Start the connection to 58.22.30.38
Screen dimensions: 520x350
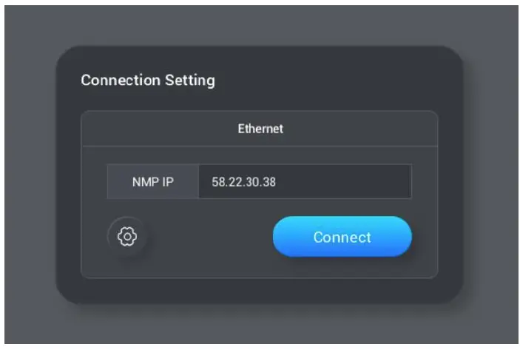coord(342,237)
